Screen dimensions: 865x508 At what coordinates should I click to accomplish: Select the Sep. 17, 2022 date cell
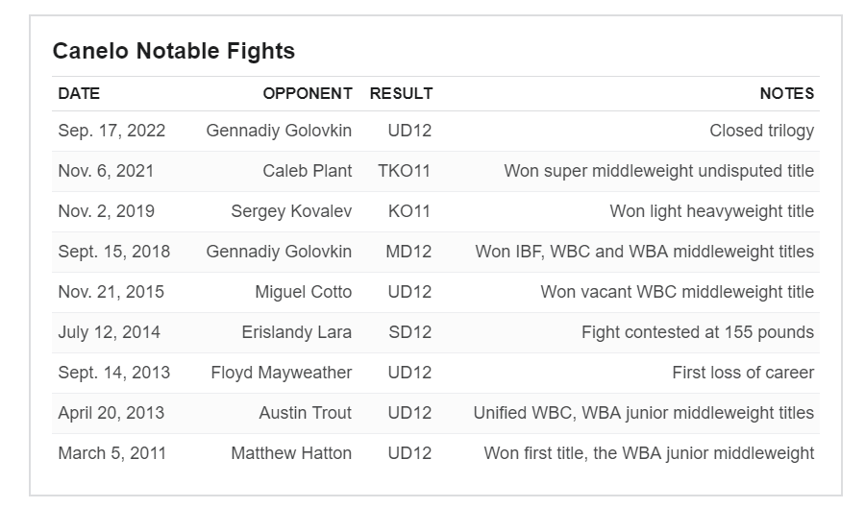[111, 131]
